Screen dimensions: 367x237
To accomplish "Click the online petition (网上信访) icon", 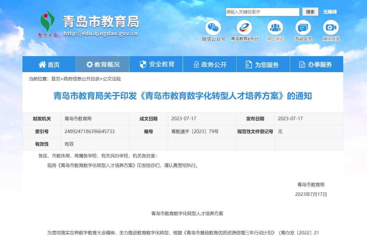I will [275, 28].
